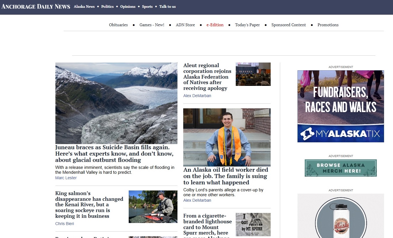Open the Aleut regional corporation conference thumbnail
The image size is (393, 238).
click(x=253, y=74)
